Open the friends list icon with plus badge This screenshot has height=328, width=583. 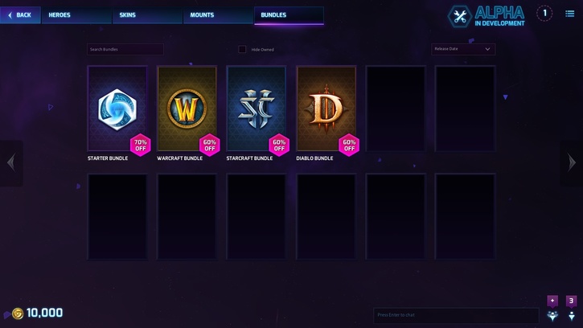point(552,309)
